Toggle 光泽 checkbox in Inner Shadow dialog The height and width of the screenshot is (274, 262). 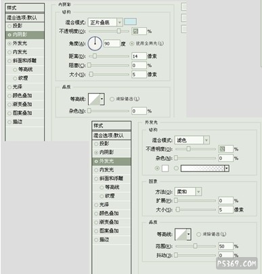pyautogui.click(x=9, y=87)
